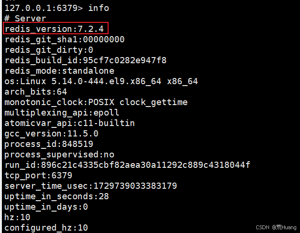Click the redis_mode:standalone line
Viewport: 300px width, 233px height.
click(x=61, y=71)
